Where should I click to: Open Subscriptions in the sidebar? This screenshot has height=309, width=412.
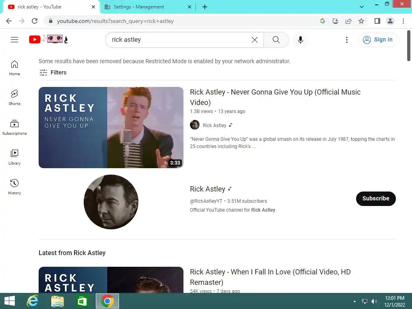[14, 128]
